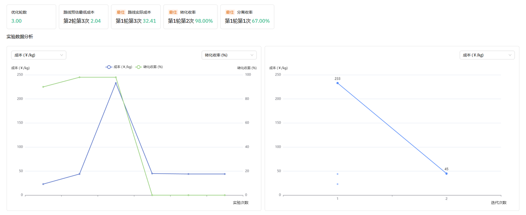Select the 优化轮数 summary card
Image resolution: width=526 pixels, height=215 pixels.
(x=31, y=17)
